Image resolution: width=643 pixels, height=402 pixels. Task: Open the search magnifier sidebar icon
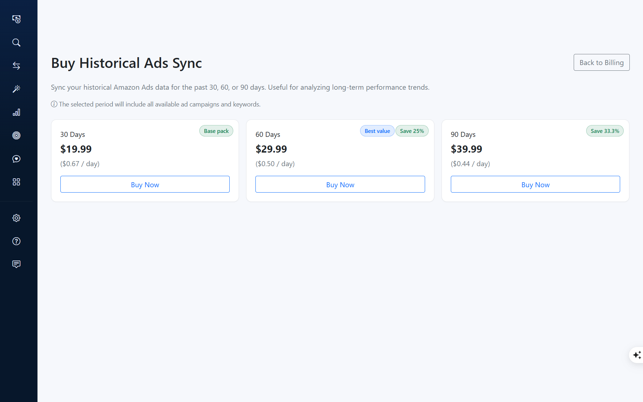pos(16,43)
